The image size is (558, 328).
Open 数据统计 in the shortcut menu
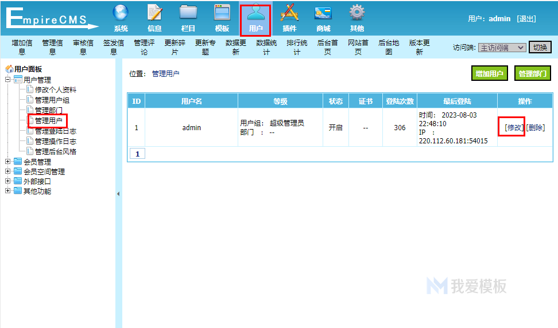point(266,47)
